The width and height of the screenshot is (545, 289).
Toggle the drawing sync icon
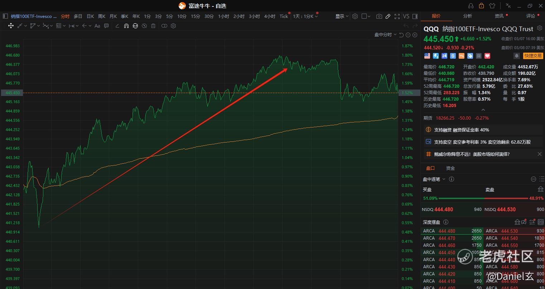(135, 26)
